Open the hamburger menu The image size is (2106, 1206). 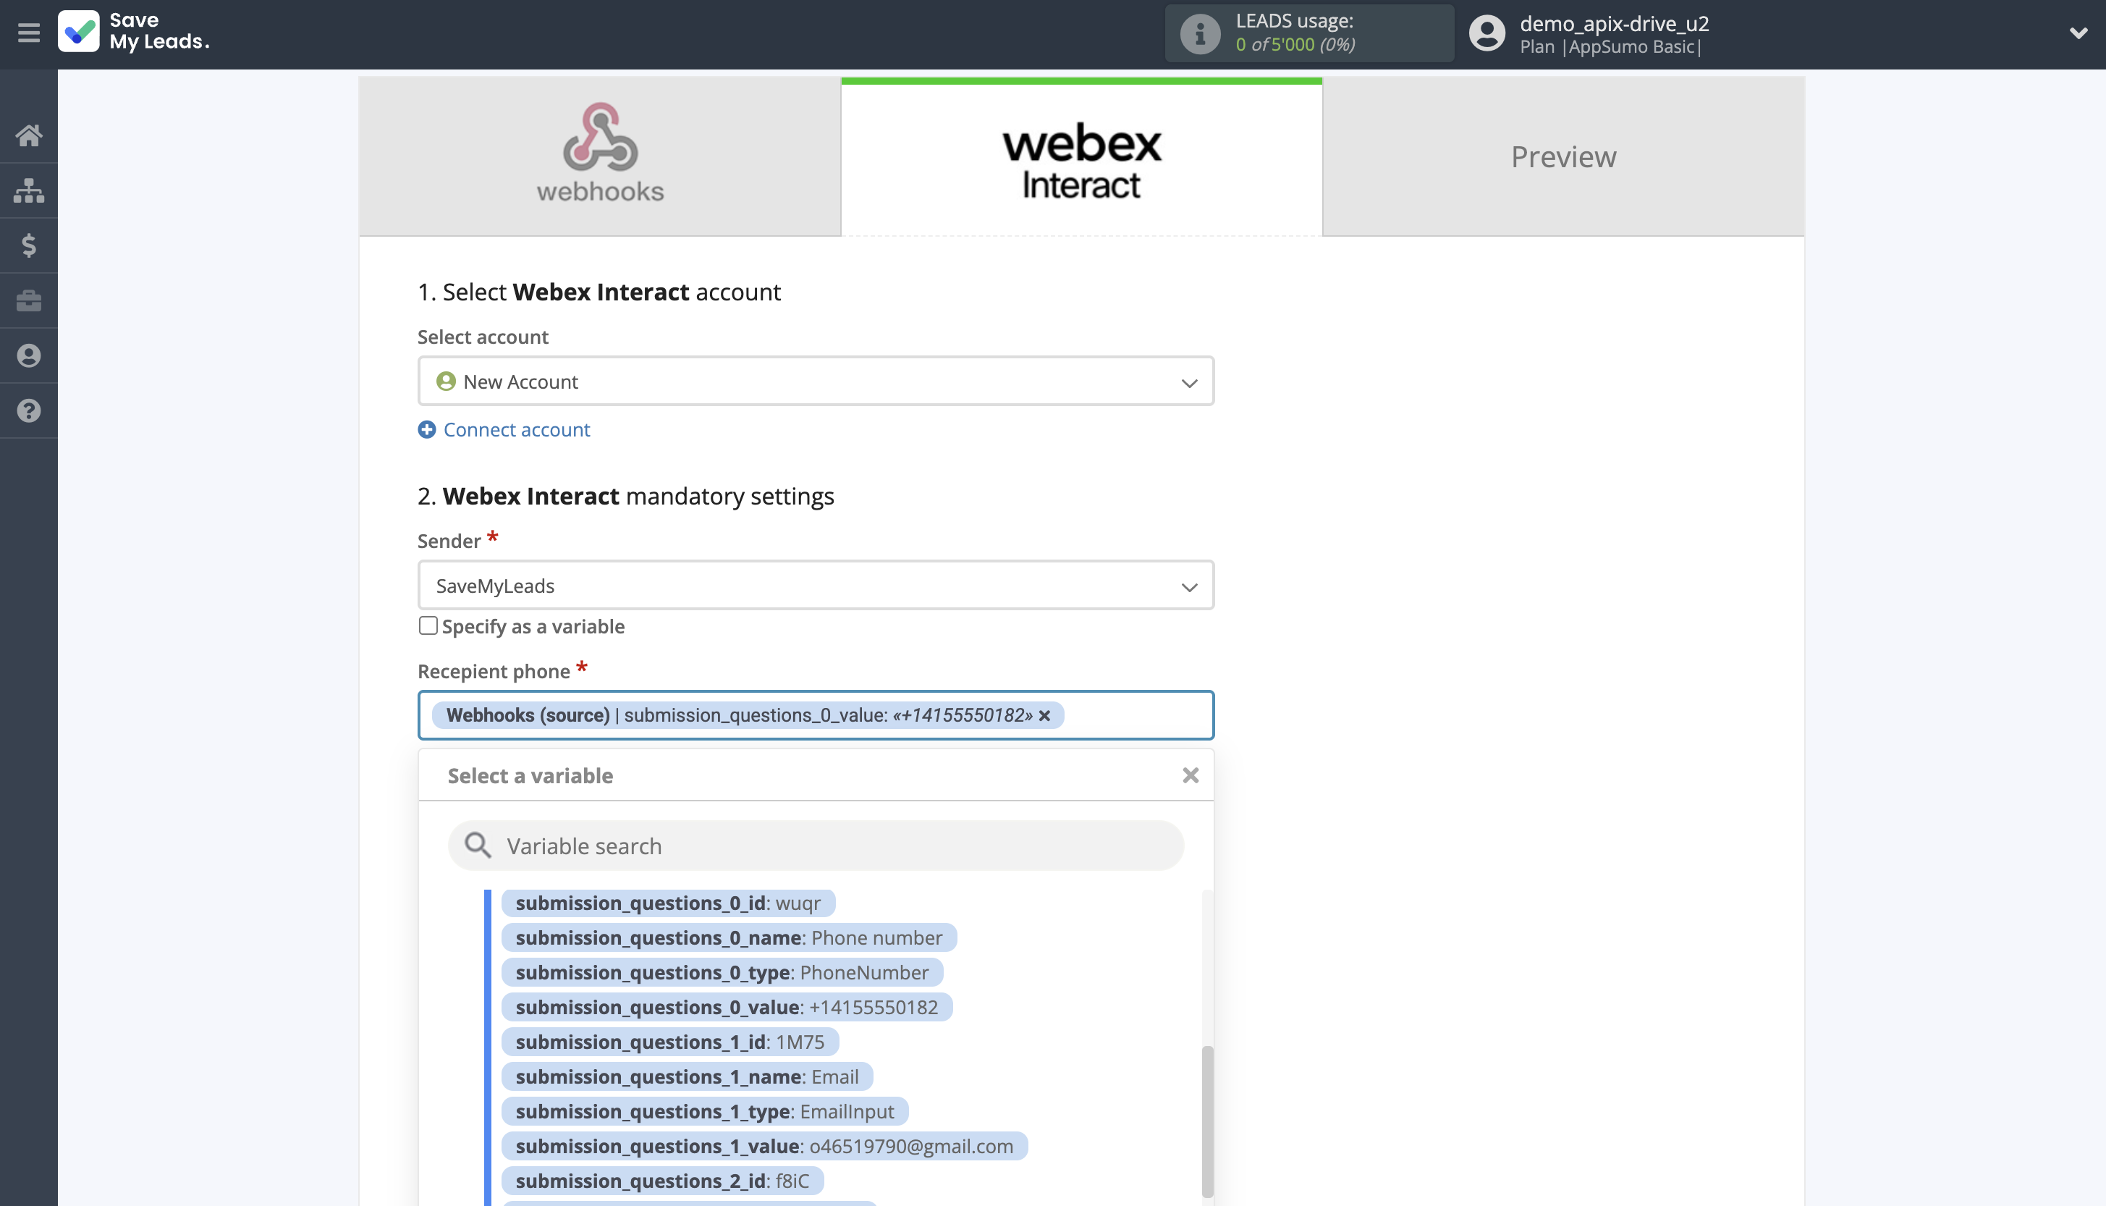point(29,33)
